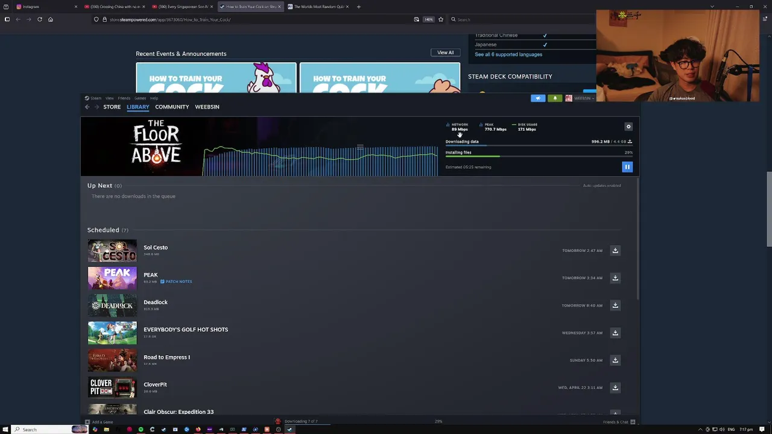Screen dimensions: 772x434
Task: Click Steam forward navigation arrow
Action: [96, 107]
